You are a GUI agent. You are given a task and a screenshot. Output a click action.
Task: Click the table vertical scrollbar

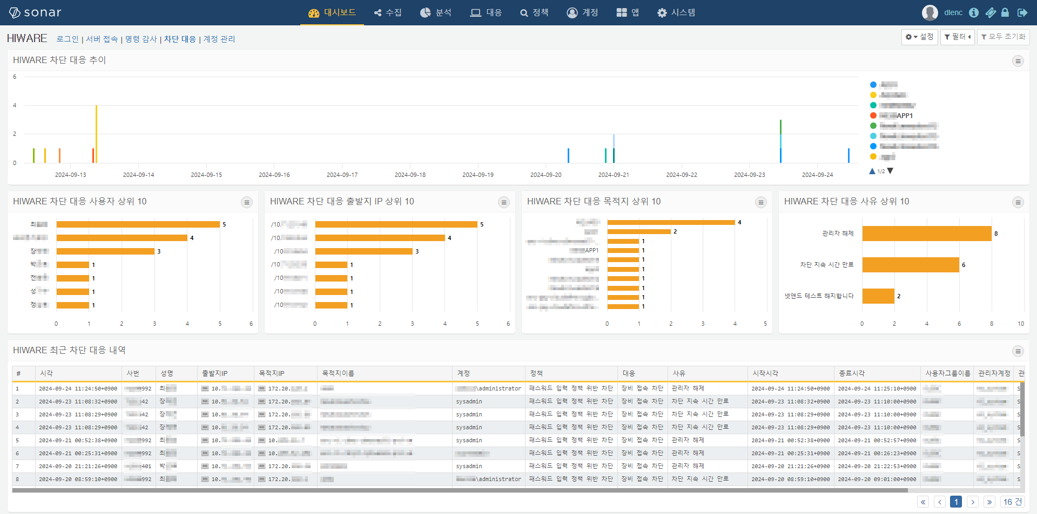pos(1022,409)
